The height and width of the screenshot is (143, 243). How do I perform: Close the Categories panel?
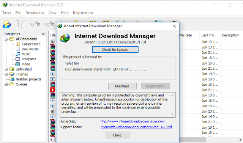[x=43, y=34]
